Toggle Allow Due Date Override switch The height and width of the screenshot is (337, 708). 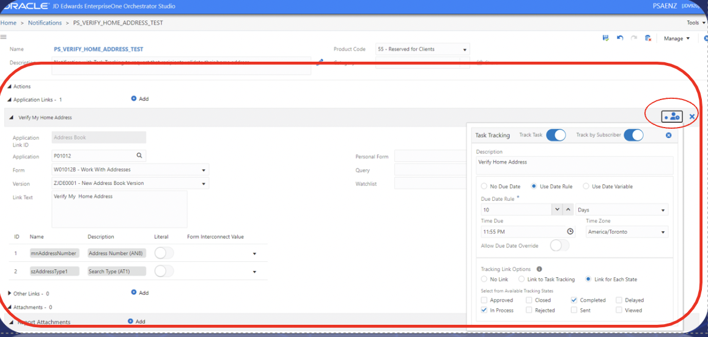click(560, 245)
